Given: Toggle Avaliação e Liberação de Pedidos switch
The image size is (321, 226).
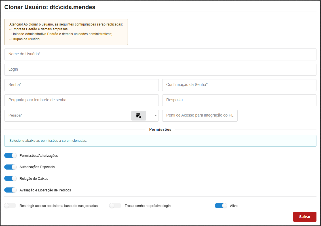Looking at the screenshot, I should (10, 190).
